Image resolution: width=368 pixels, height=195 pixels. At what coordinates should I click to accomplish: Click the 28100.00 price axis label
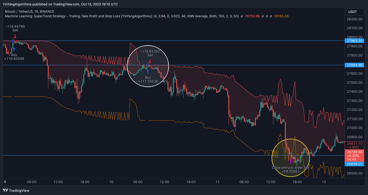354,28
